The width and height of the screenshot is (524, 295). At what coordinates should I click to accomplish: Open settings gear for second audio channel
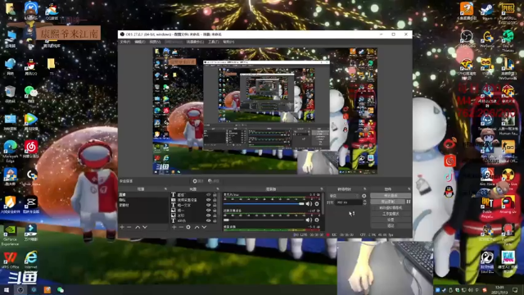click(317, 220)
